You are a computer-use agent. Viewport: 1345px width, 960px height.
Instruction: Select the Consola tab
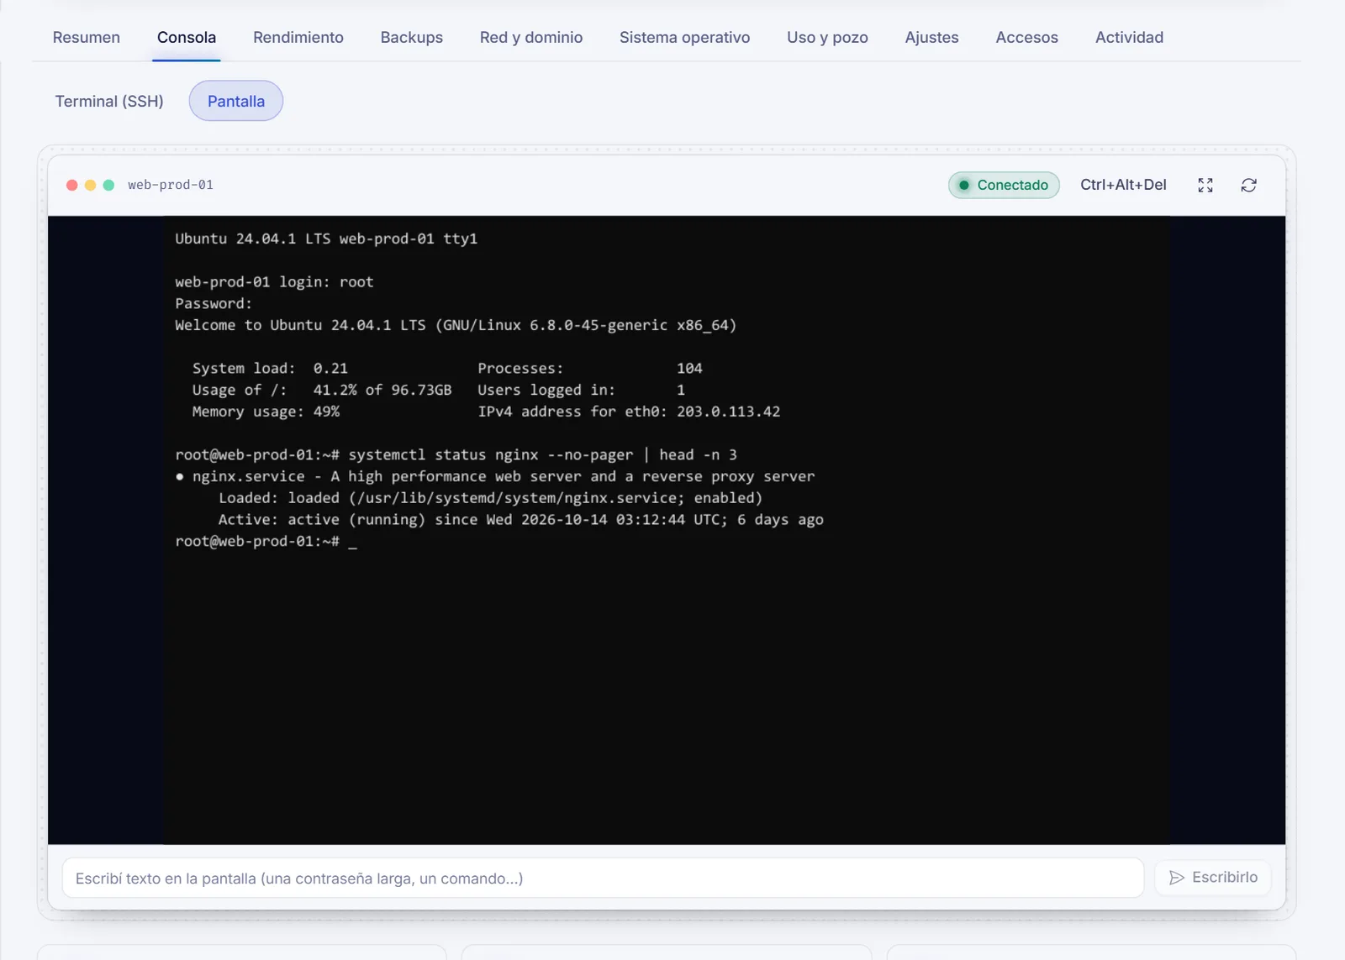(187, 37)
